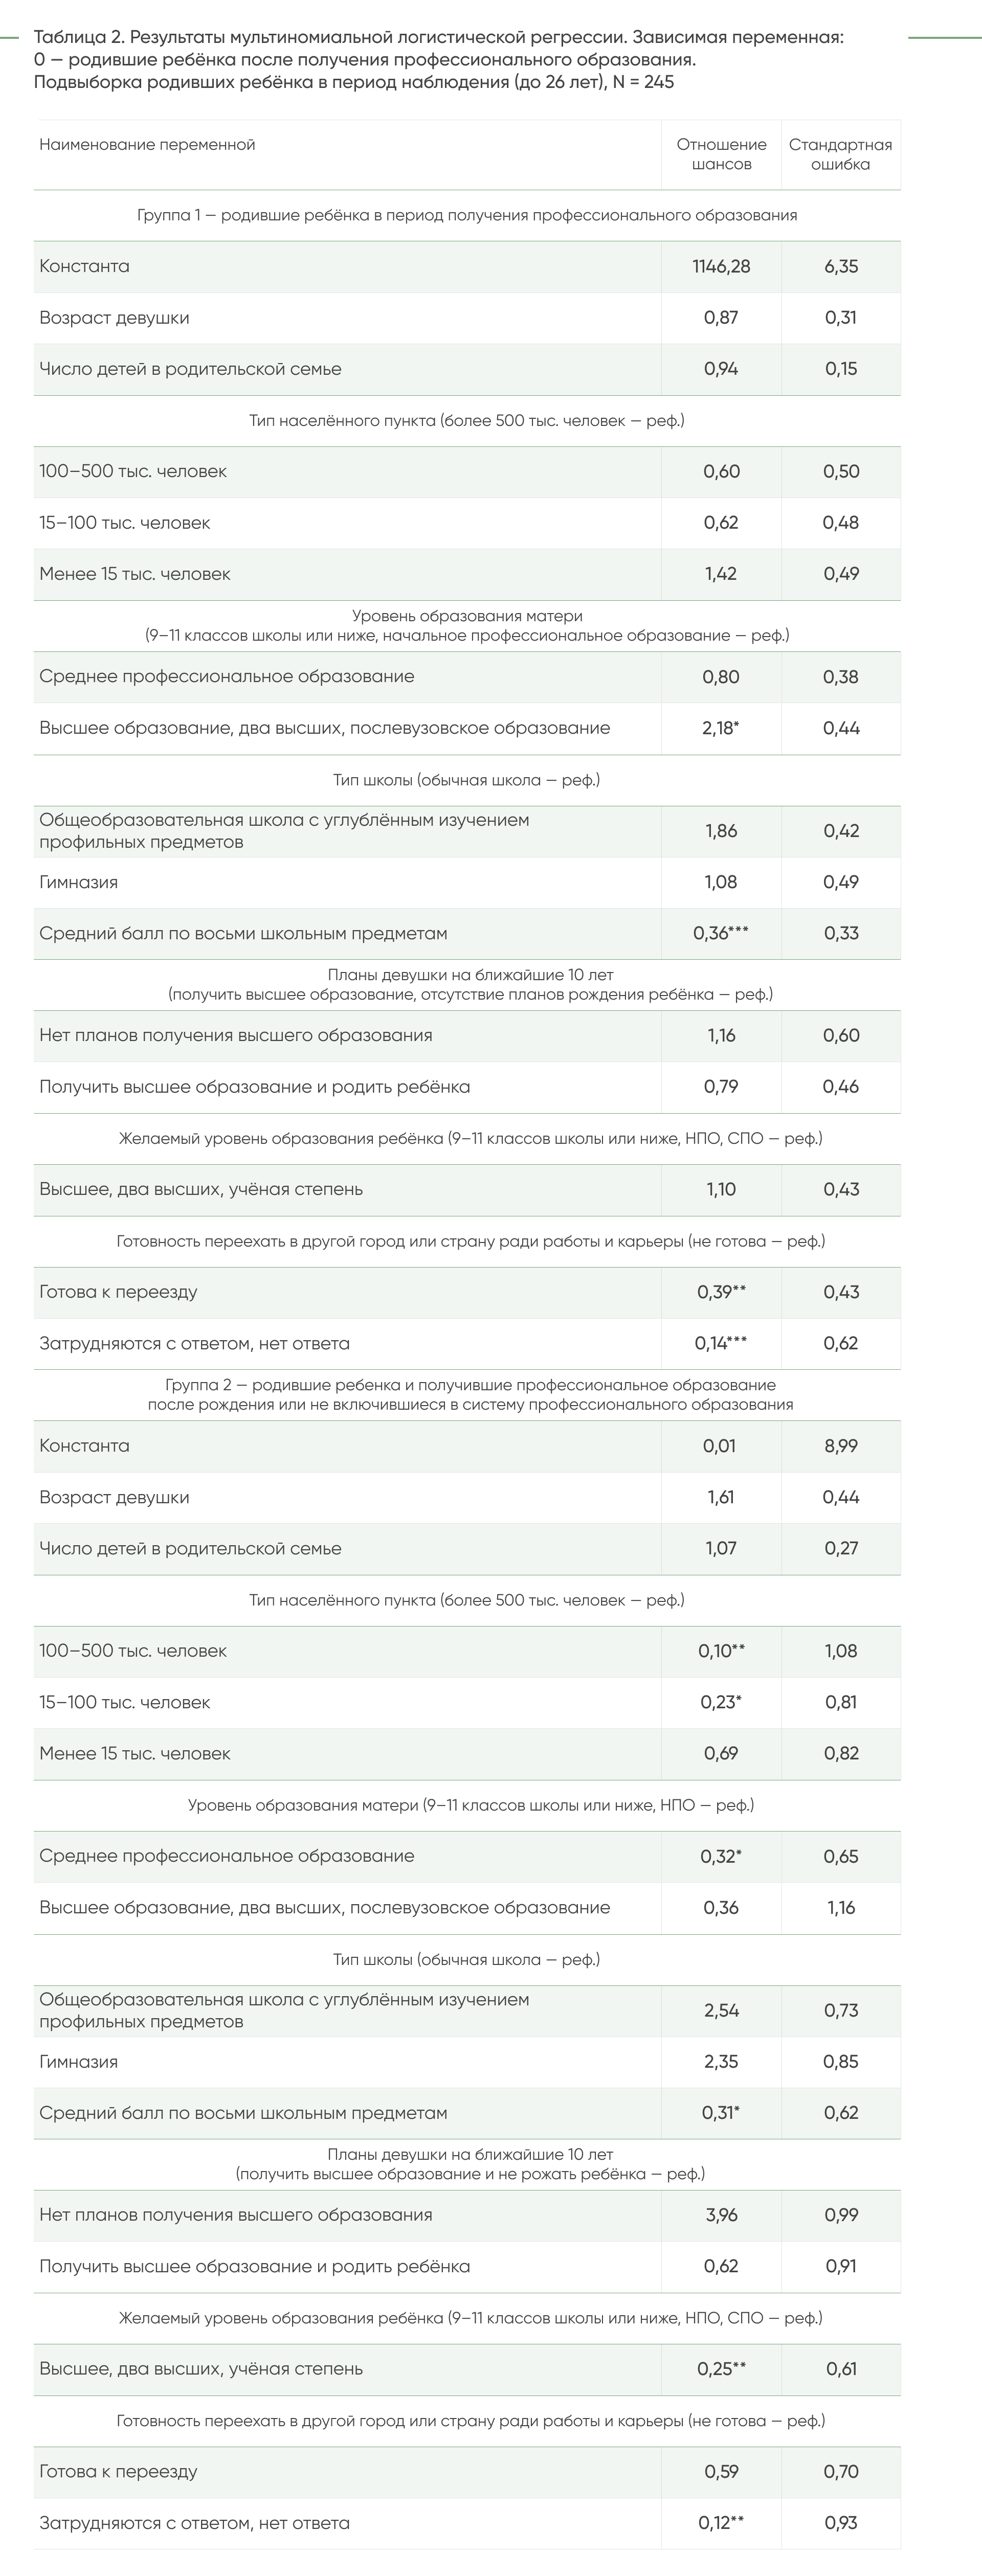The height and width of the screenshot is (2576, 982).
Task: Select the 'Отношение шансов' column header
Action: [x=721, y=154]
